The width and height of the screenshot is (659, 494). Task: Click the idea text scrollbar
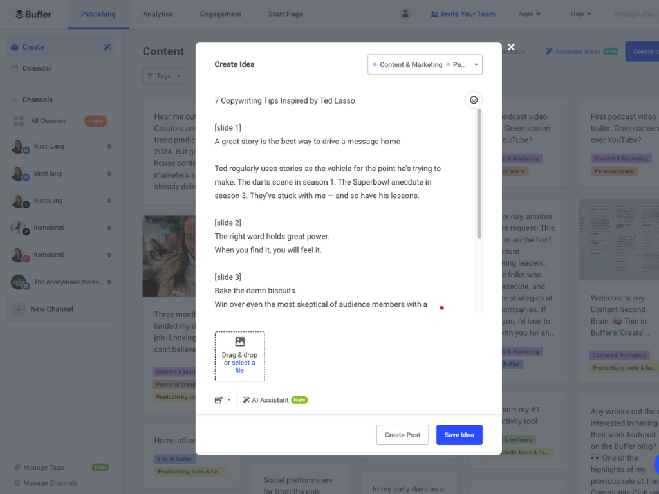click(479, 174)
